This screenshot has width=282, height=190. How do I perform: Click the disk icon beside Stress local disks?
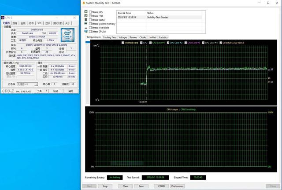(86, 28)
